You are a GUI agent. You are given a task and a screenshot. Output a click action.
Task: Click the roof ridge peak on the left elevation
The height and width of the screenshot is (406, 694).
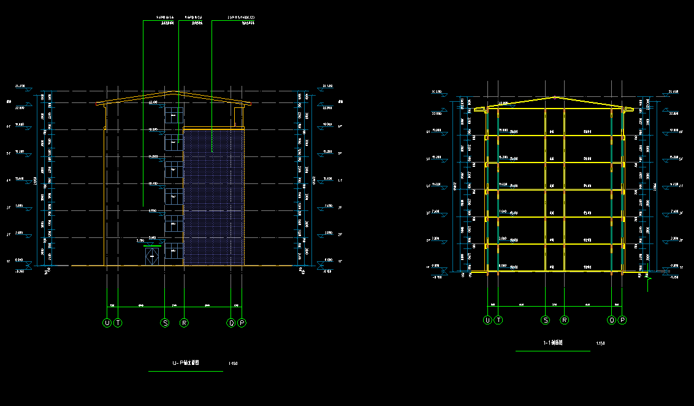pyautogui.click(x=178, y=92)
